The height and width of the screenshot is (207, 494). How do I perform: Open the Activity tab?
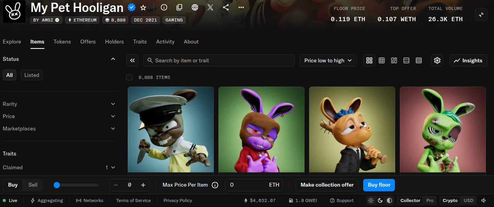click(165, 42)
